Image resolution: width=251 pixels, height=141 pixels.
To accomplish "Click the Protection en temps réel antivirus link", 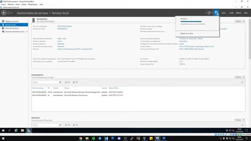I will 191,38.
